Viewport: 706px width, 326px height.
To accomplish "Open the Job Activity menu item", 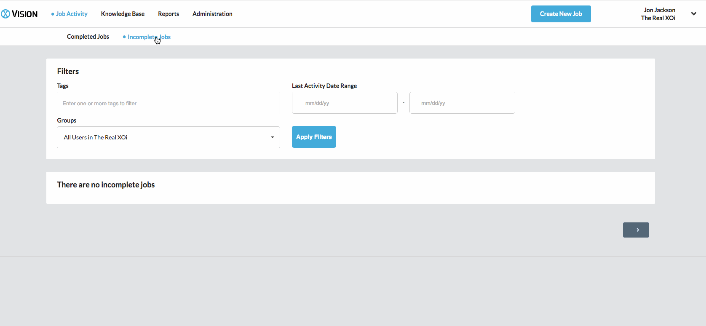I will [71, 14].
